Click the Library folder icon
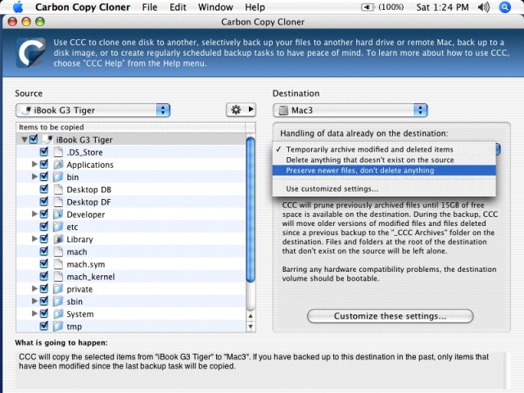 click(58, 239)
